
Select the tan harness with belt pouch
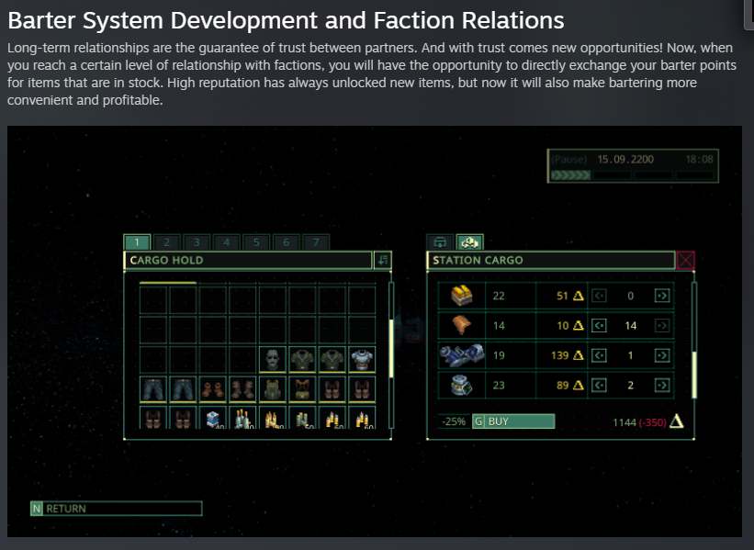pyautogui.click(x=302, y=389)
